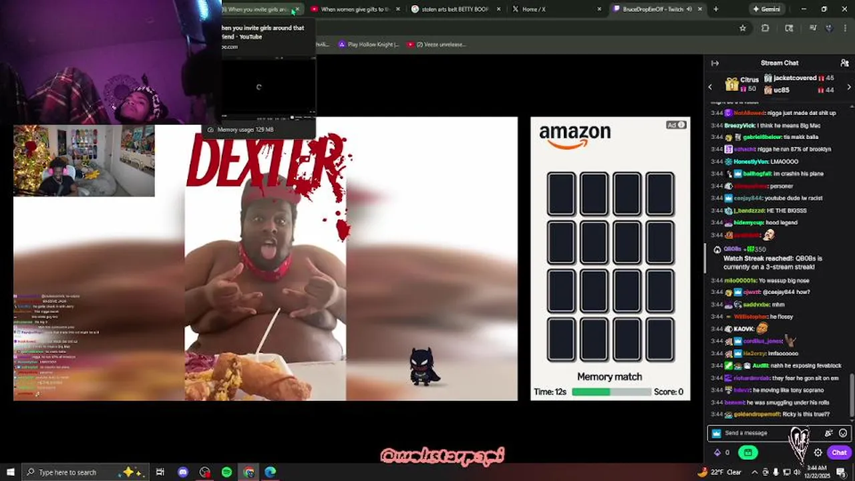The image size is (855, 481).
Task: Claim the green channel points bonus chest
Action: tap(747, 452)
